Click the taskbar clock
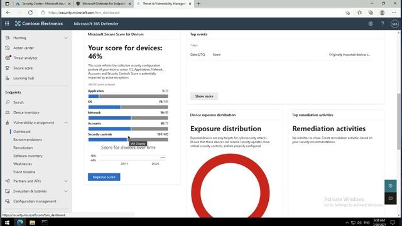 [379, 222]
